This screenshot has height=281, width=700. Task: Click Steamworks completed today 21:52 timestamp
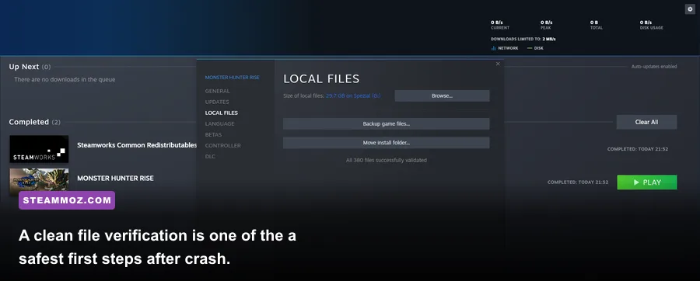(638, 149)
